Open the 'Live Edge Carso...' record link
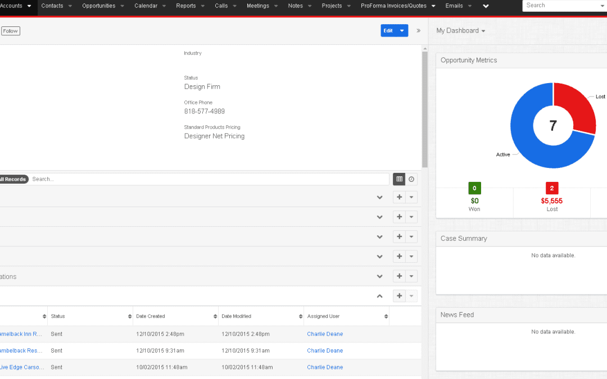The width and height of the screenshot is (607, 379). coord(22,367)
